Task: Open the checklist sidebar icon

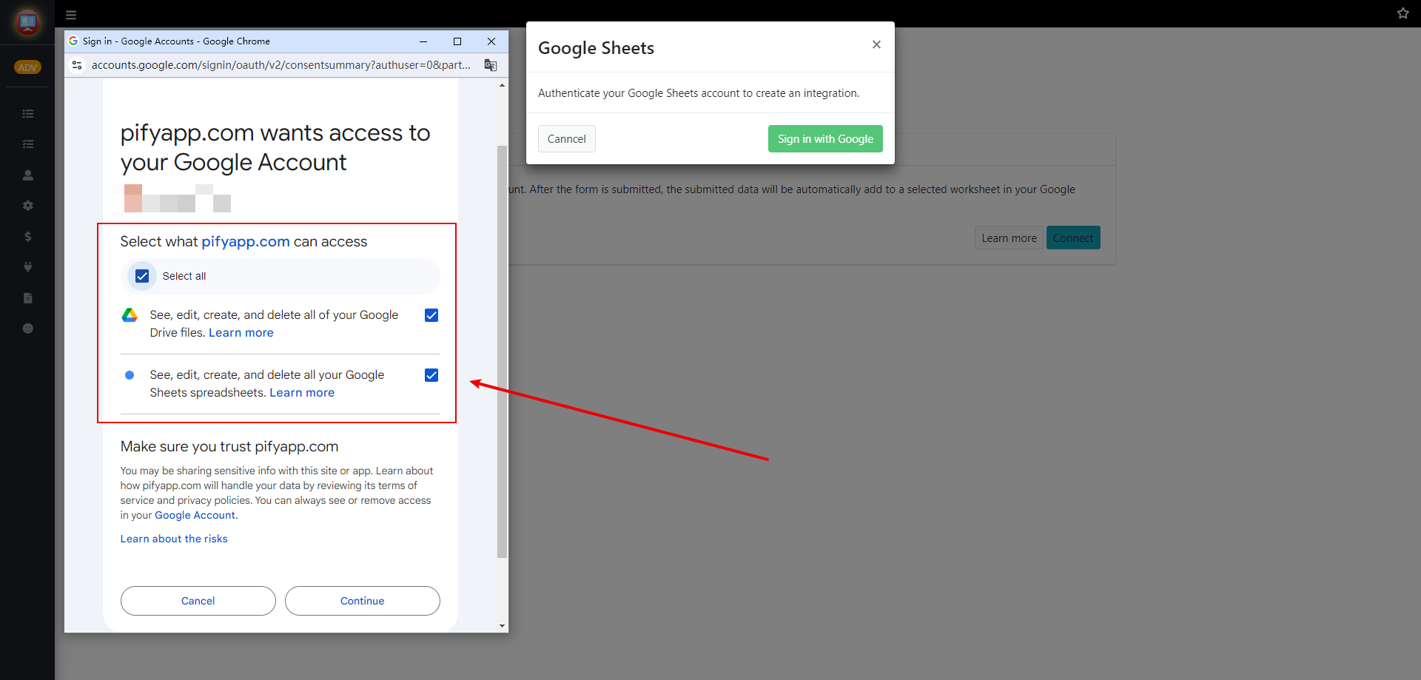Action: (28, 144)
